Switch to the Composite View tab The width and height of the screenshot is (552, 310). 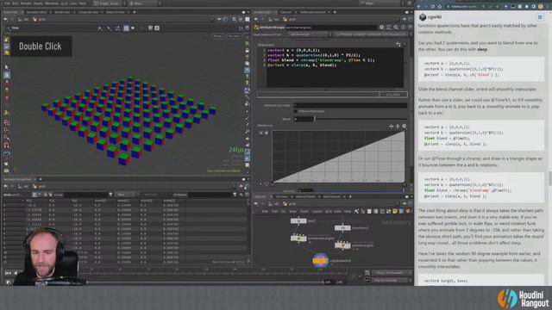tap(88, 12)
